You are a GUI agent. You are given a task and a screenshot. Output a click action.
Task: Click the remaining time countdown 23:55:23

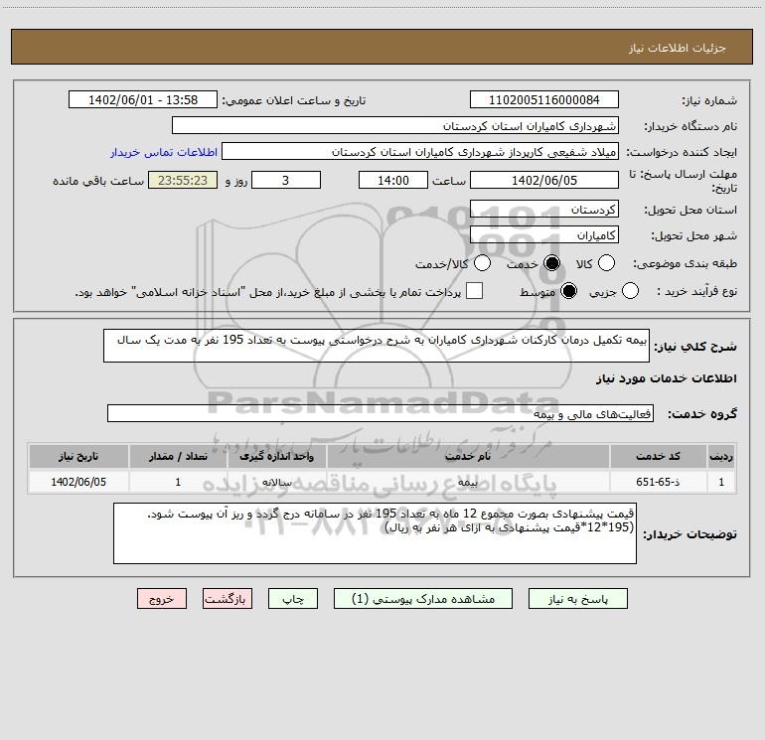183,180
